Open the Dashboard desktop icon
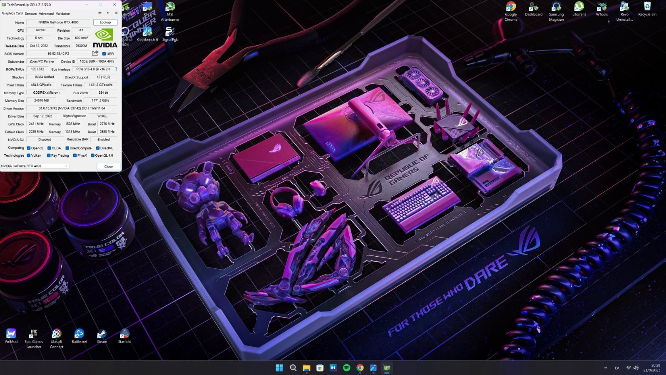The width and height of the screenshot is (666, 375). point(534,9)
